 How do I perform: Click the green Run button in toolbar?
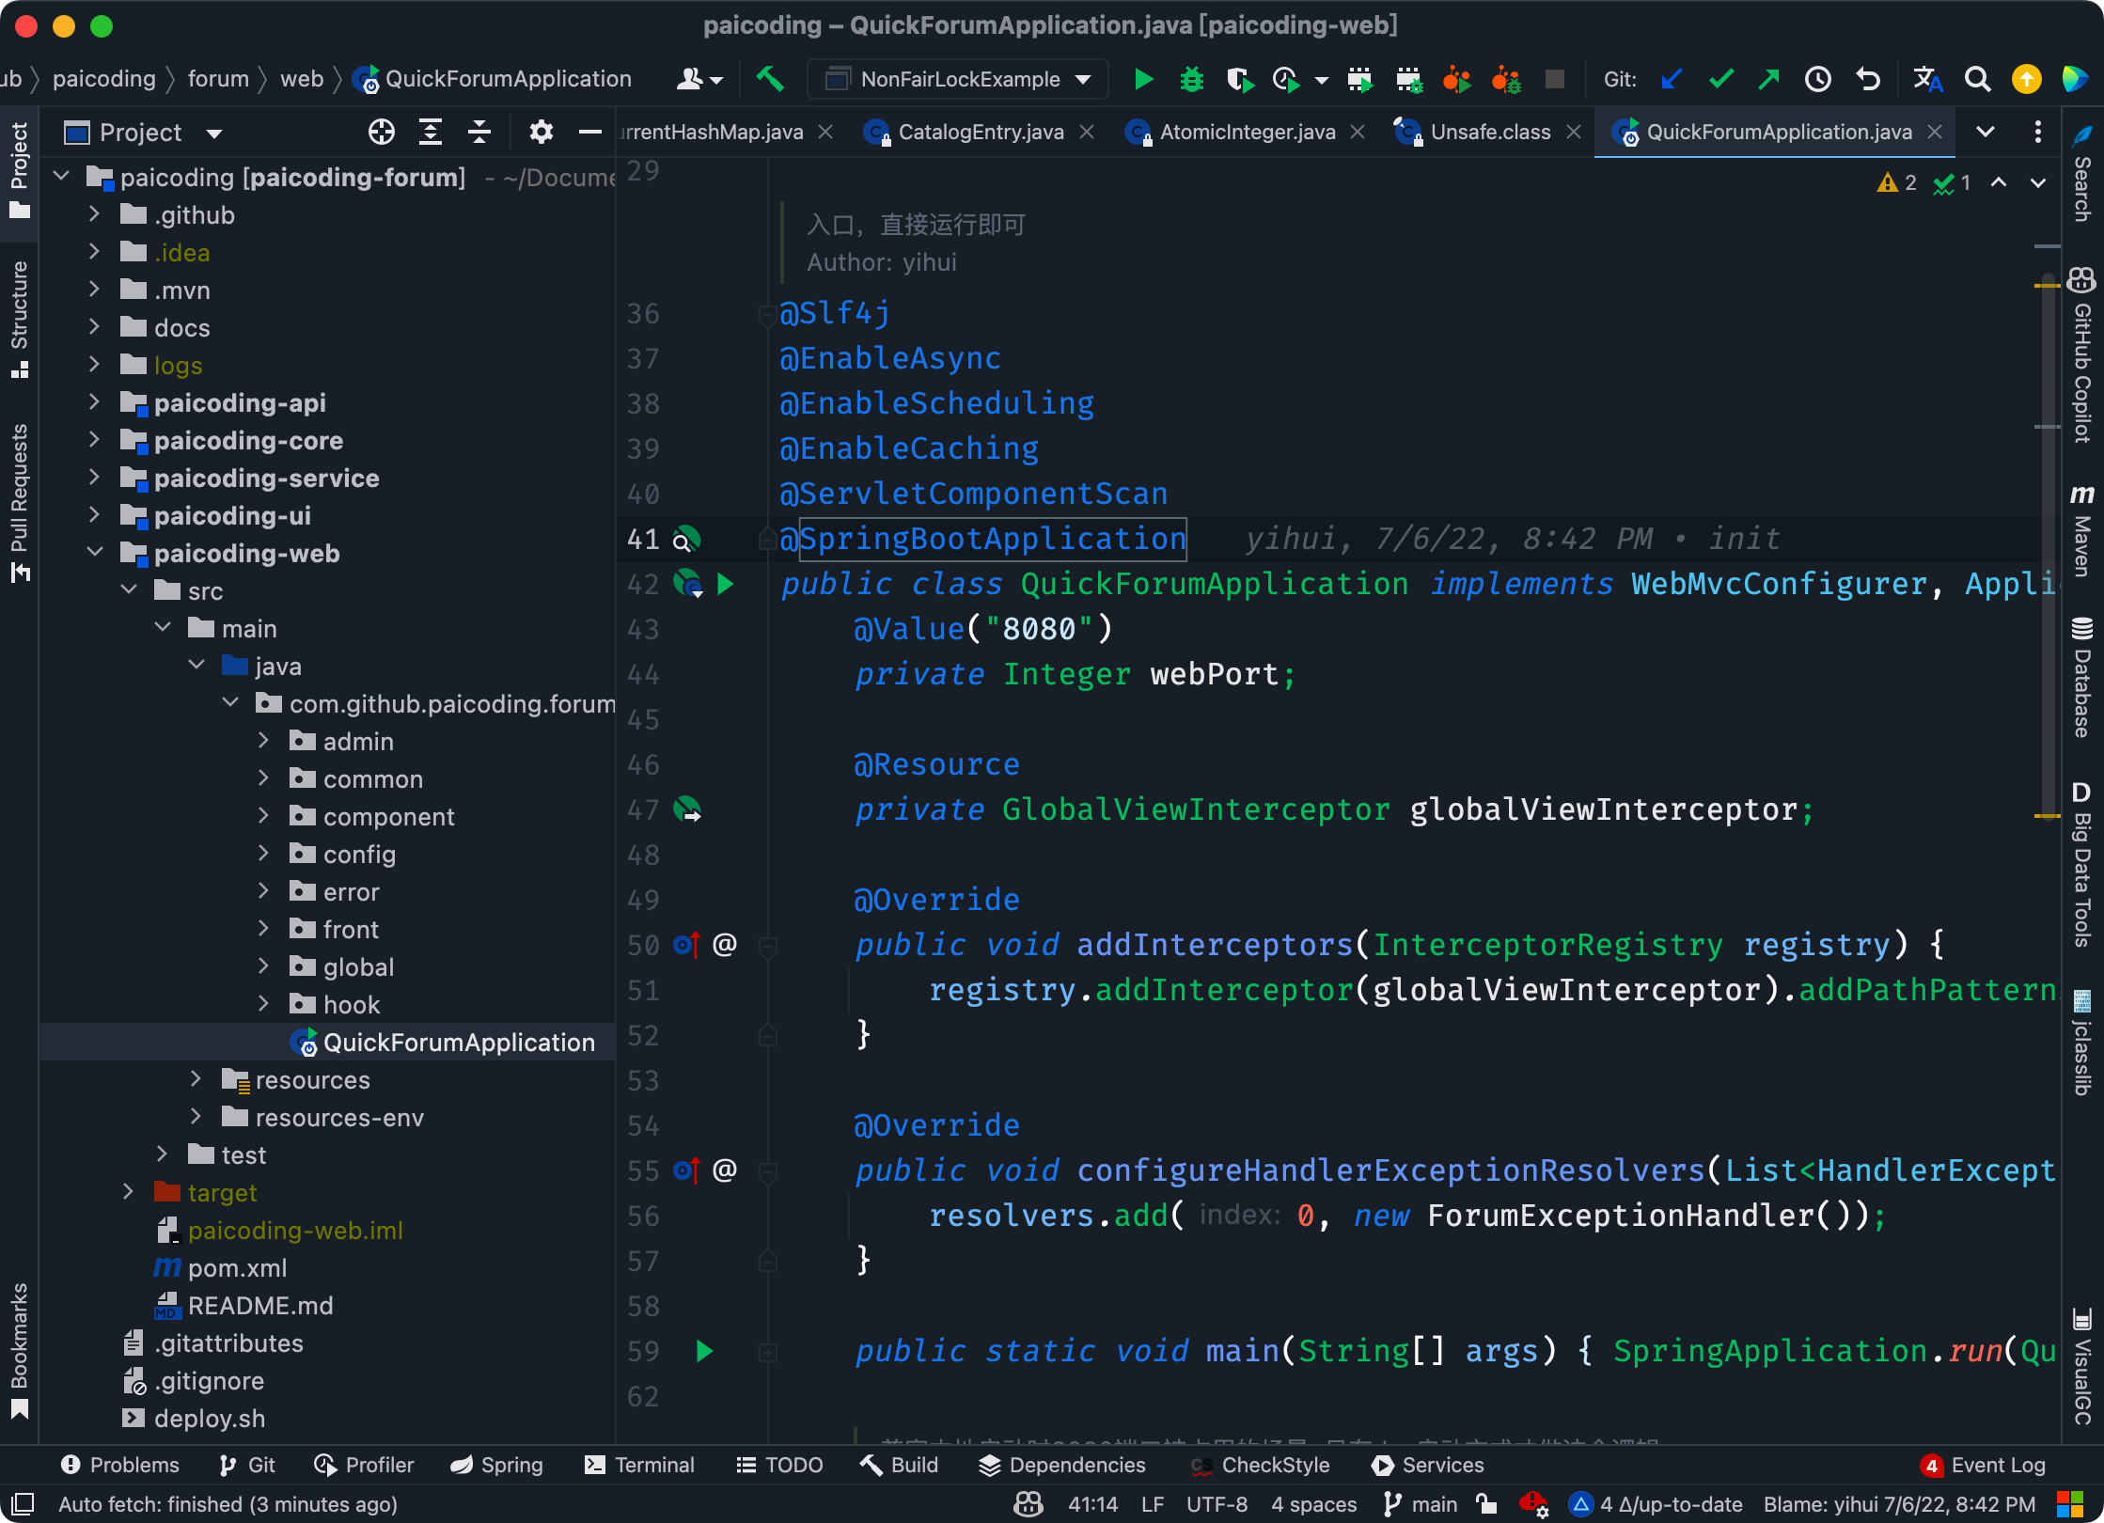(1143, 80)
